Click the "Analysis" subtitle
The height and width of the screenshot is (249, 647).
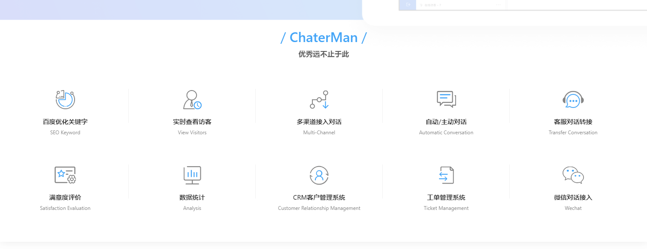click(x=192, y=208)
